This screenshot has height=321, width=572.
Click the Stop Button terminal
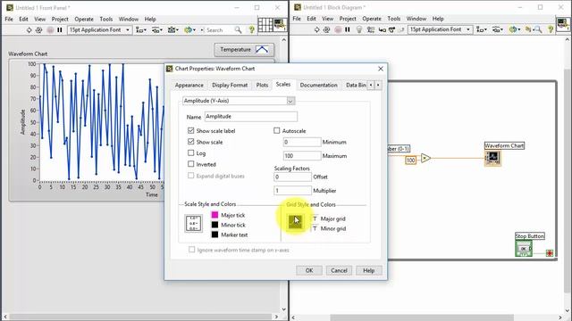(x=524, y=249)
